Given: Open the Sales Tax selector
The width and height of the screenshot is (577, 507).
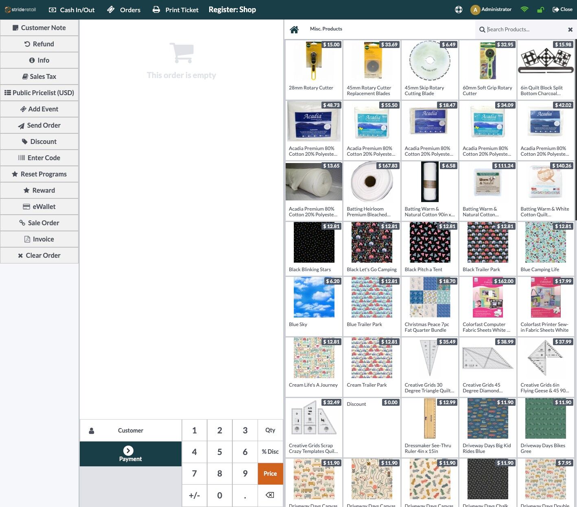Looking at the screenshot, I should pos(39,76).
